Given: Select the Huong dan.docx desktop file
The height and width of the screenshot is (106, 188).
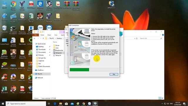Looking at the screenshot, I should coord(13,42).
